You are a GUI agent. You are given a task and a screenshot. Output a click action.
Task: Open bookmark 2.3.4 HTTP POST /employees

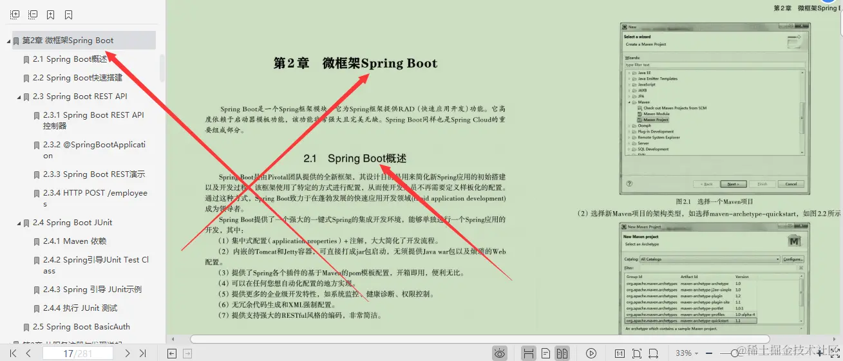pyautogui.click(x=95, y=198)
